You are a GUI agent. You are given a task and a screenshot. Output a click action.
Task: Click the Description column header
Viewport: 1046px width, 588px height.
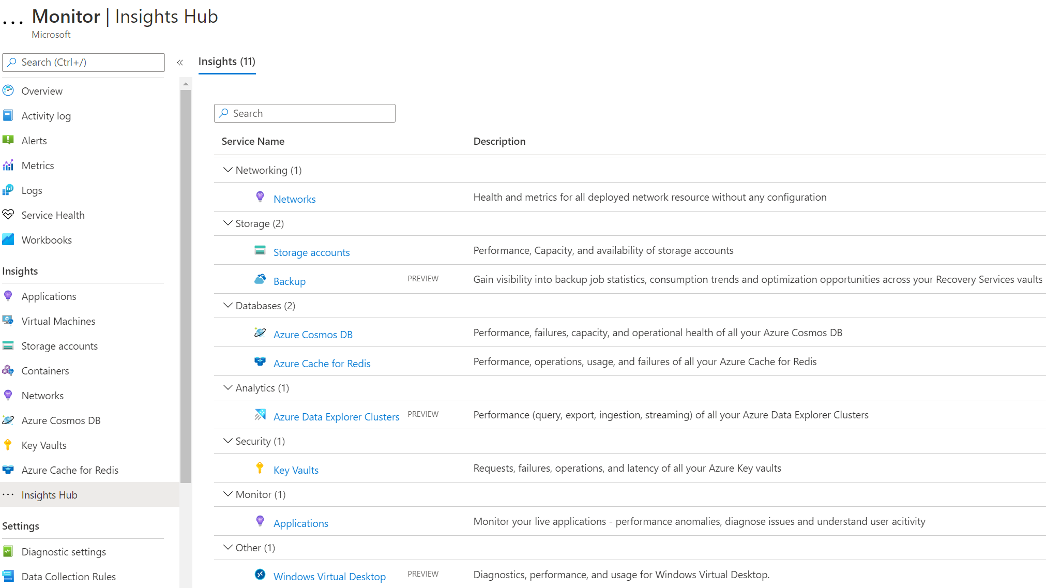click(x=499, y=141)
